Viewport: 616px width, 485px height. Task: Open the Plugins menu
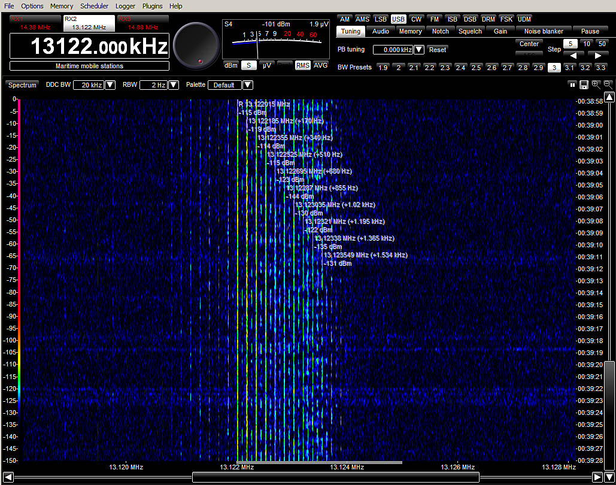(153, 6)
